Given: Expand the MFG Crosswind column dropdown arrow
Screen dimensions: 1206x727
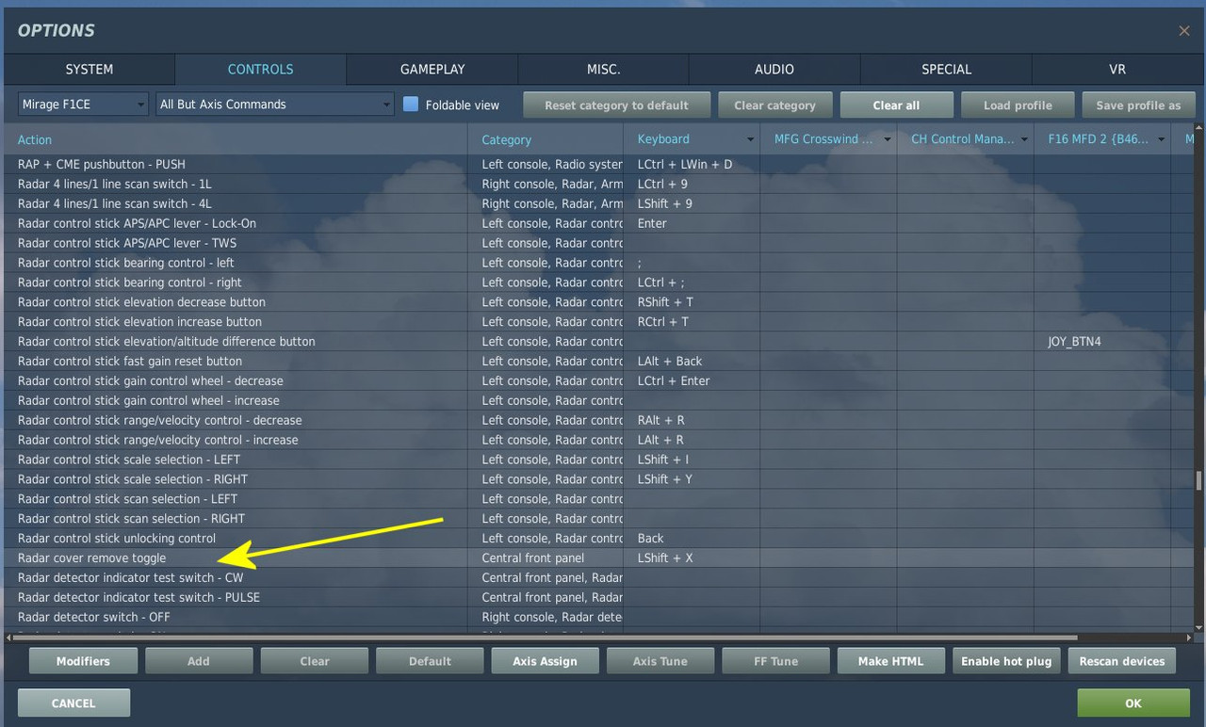Looking at the screenshot, I should coord(888,139).
